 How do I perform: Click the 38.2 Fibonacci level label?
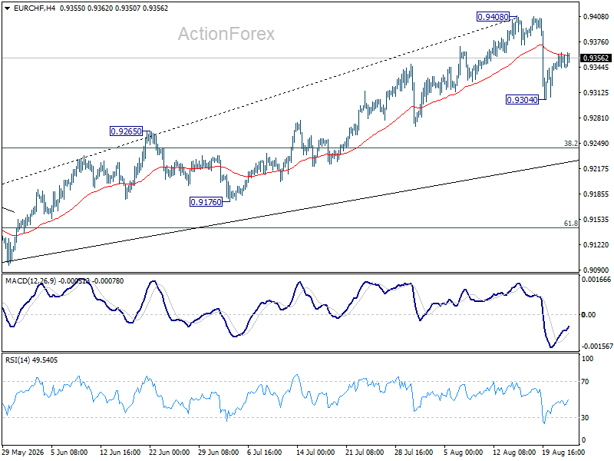[x=570, y=144]
